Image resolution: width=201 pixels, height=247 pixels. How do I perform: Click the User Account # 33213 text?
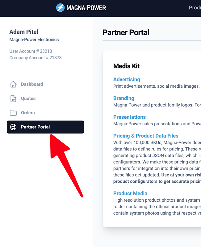coord(31,51)
